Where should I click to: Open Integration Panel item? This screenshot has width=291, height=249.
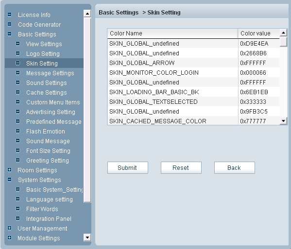(x=49, y=218)
